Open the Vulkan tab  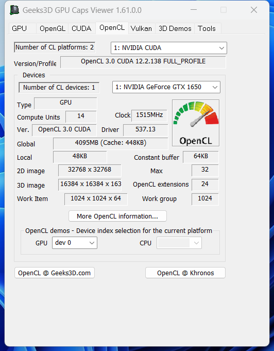[x=141, y=28]
